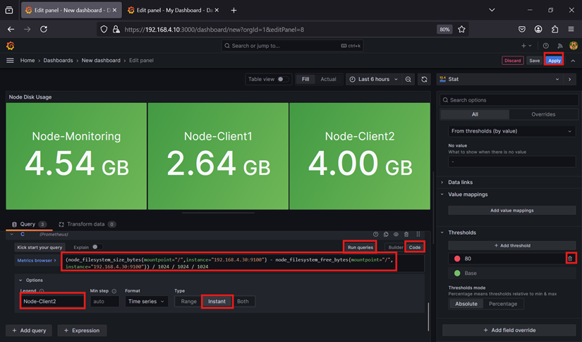This screenshot has height=342, width=582.
Task: Collapse the Thresholds section
Action: [x=462, y=233]
